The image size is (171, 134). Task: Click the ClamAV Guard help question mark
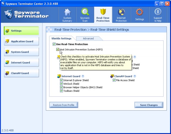pos(135,76)
